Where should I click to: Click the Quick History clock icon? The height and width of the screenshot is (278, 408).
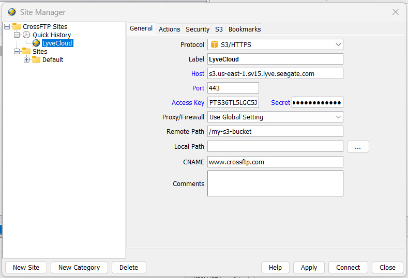pos(26,35)
